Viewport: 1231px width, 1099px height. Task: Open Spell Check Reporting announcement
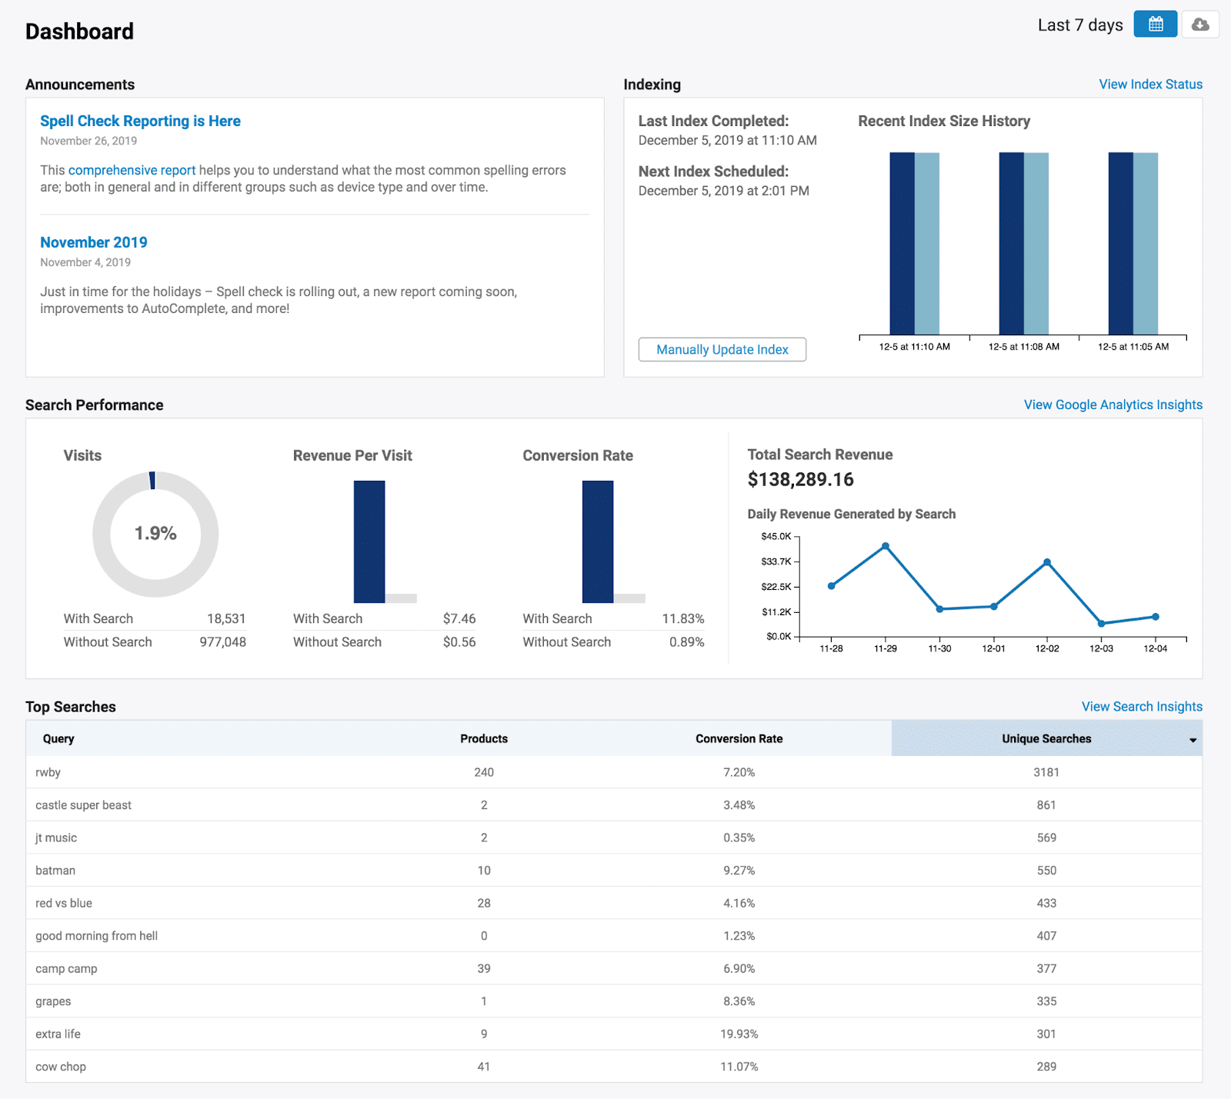pyautogui.click(x=140, y=121)
